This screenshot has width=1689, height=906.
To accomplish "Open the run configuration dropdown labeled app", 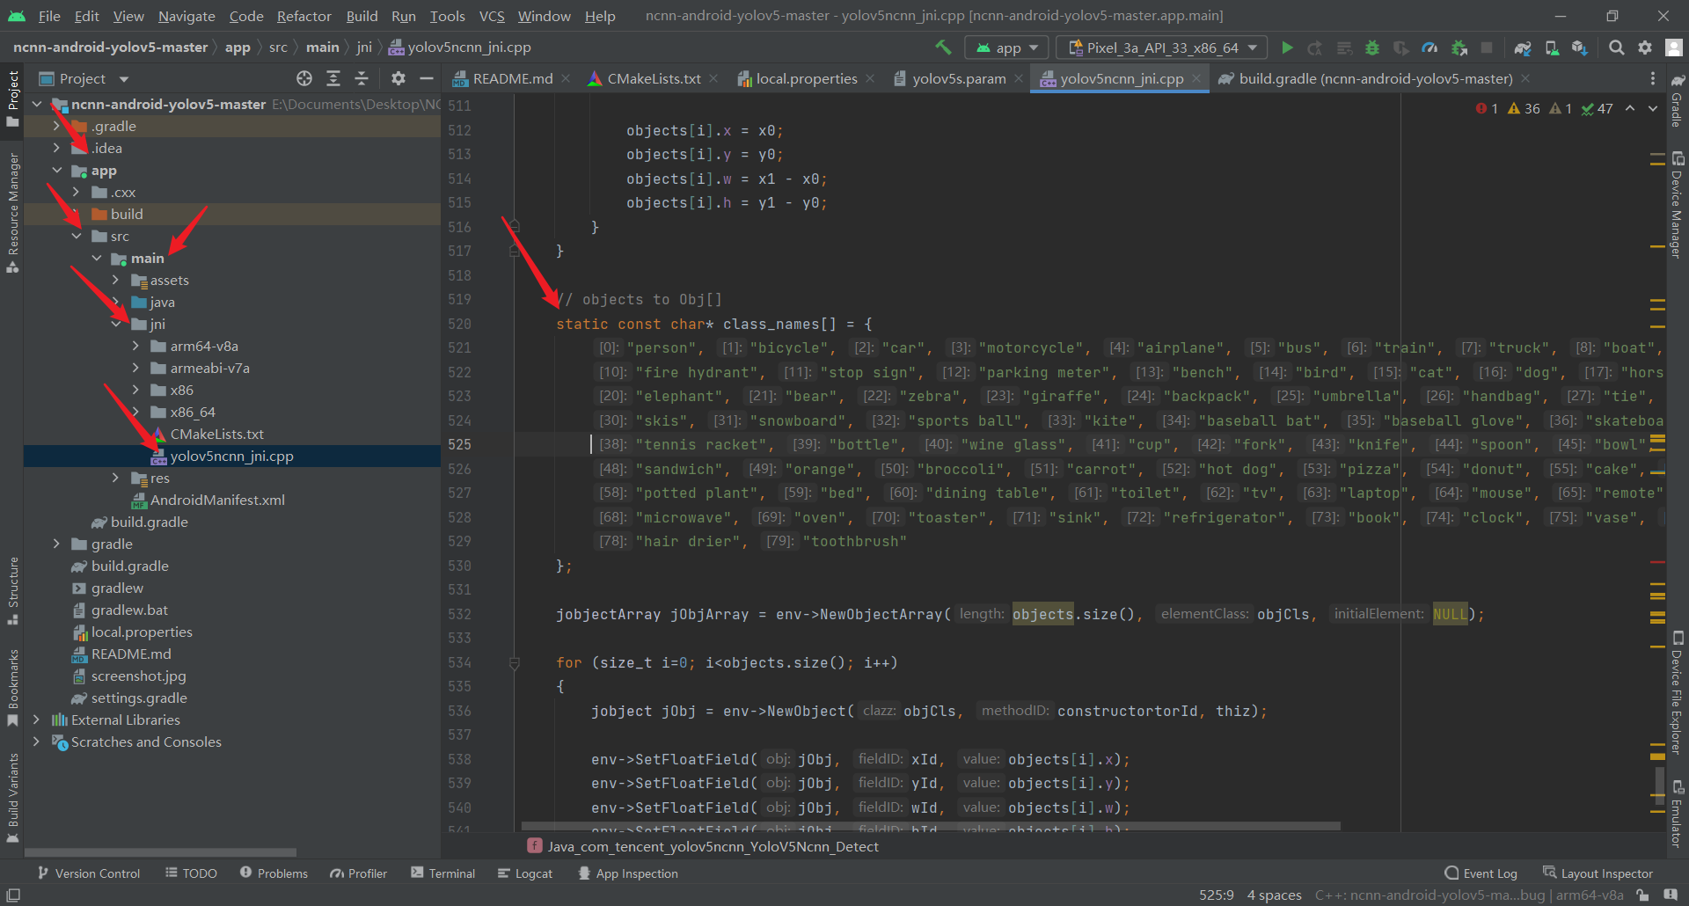I will [x=1005, y=47].
